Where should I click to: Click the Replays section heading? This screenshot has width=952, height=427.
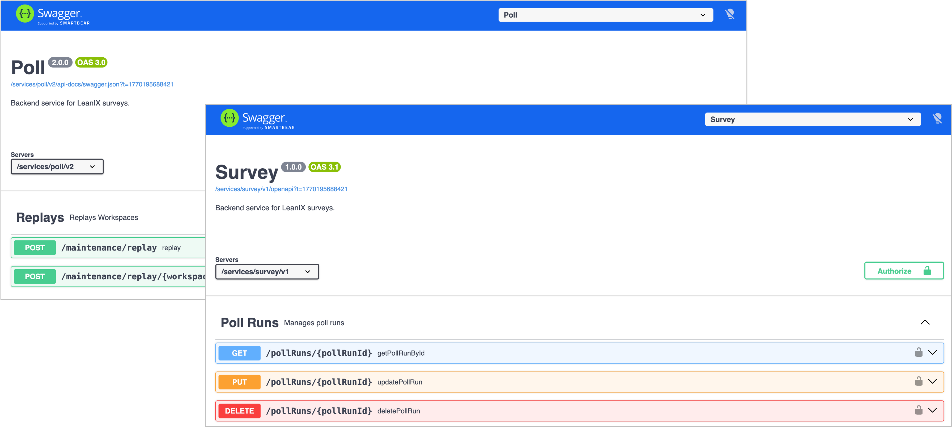coord(40,217)
